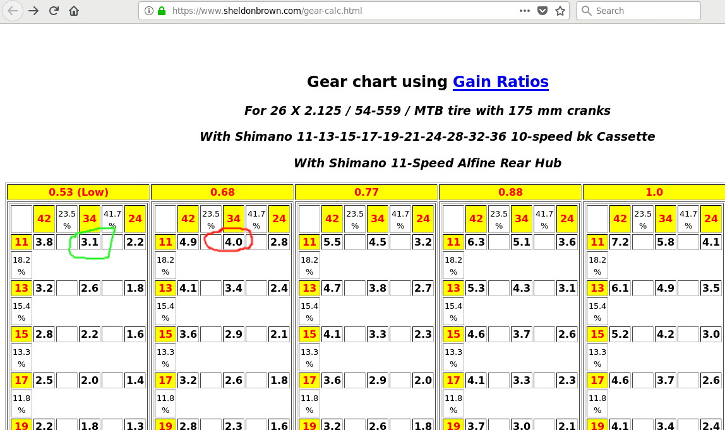The width and height of the screenshot is (725, 430).
Task: Click the 3.4 value in the 0.68 table
Action: point(234,288)
